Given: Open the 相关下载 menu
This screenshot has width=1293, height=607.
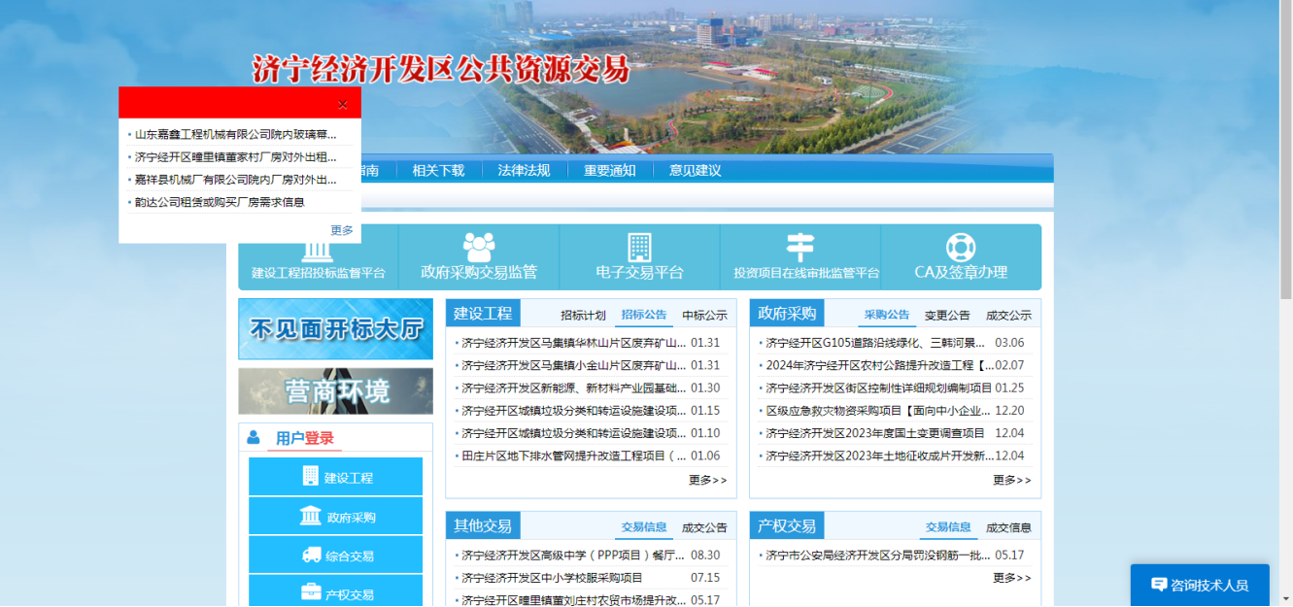Looking at the screenshot, I should pos(438,170).
